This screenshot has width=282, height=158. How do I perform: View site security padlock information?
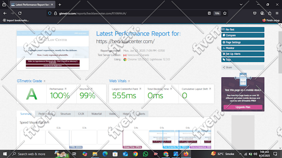56,13
